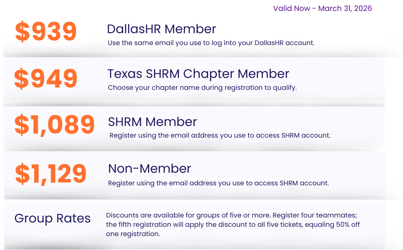Click the SHRM Member heading
Viewport: 403px width, 250px height.
[152, 122]
